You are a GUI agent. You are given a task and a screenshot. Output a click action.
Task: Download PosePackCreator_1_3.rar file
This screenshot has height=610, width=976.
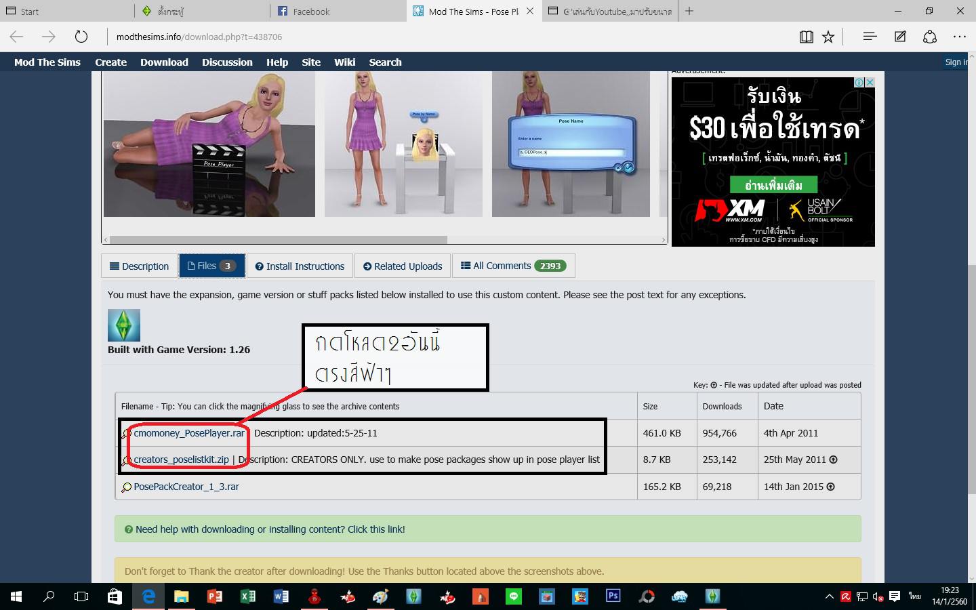click(x=186, y=487)
